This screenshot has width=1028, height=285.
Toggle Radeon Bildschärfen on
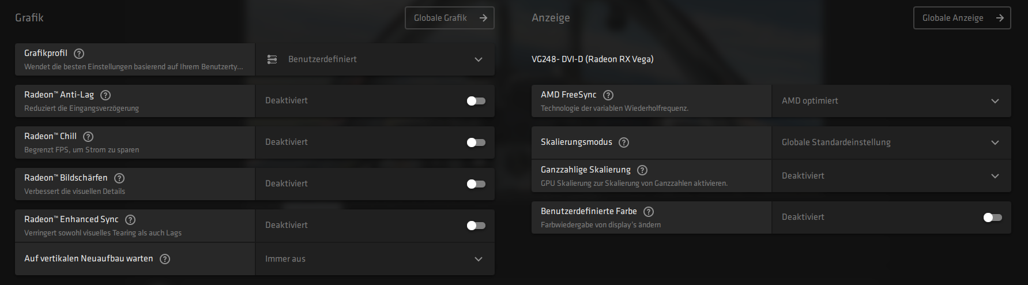476,184
